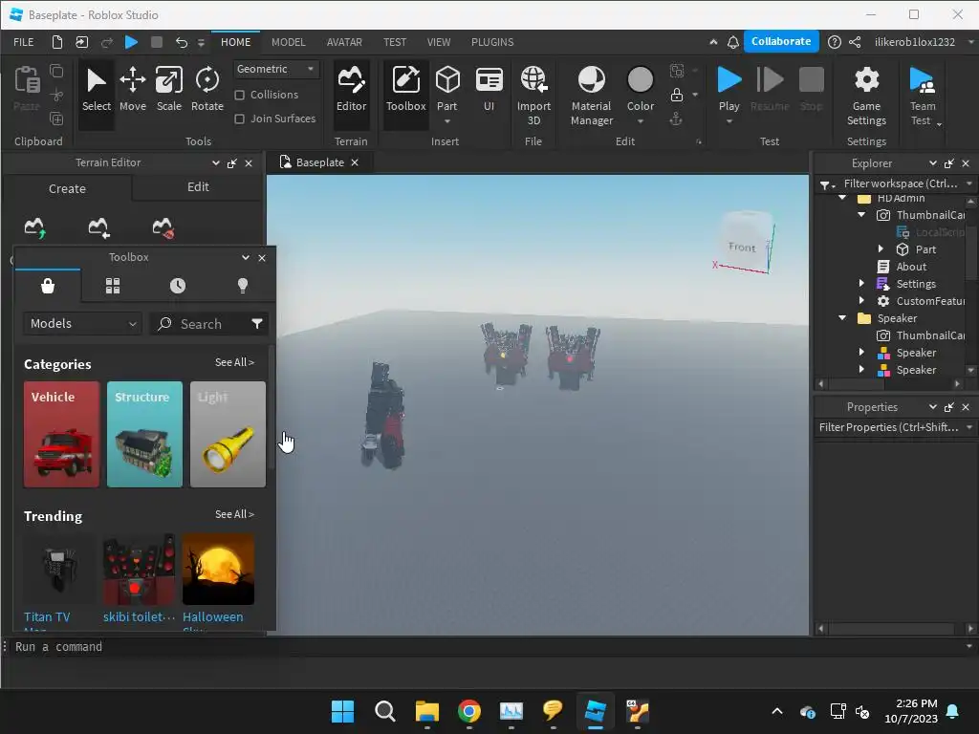The height and width of the screenshot is (734, 979).
Task: Click See All for Categories
Action: 234,362
